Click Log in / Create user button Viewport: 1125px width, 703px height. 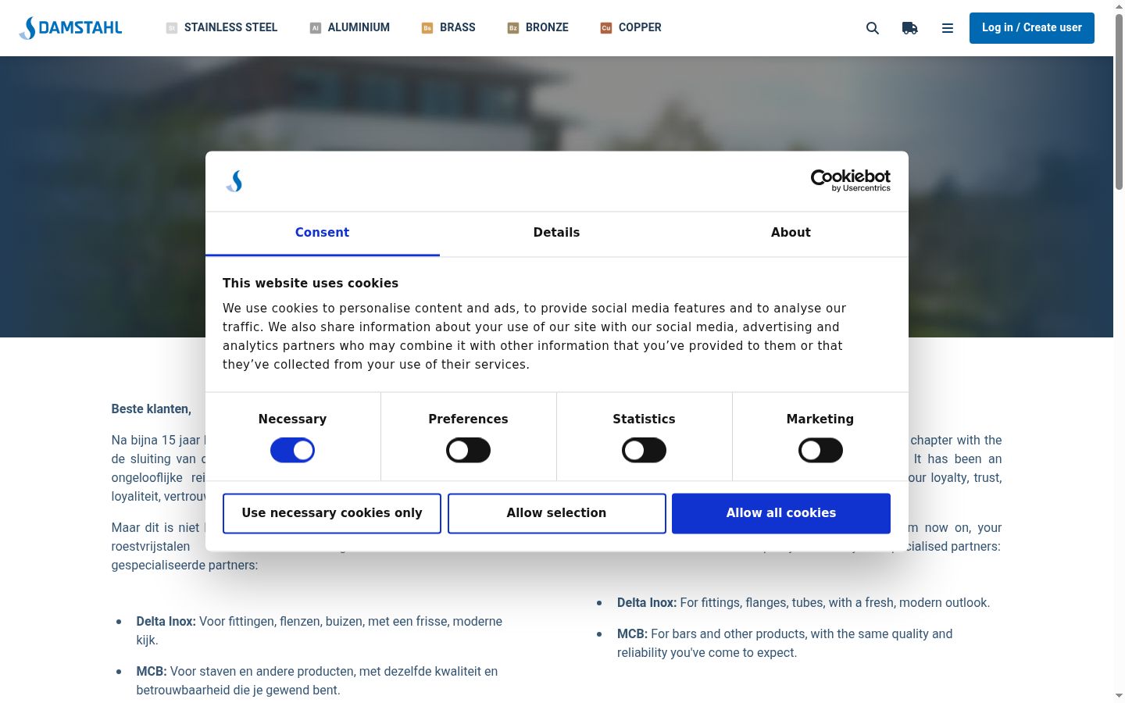click(1032, 28)
